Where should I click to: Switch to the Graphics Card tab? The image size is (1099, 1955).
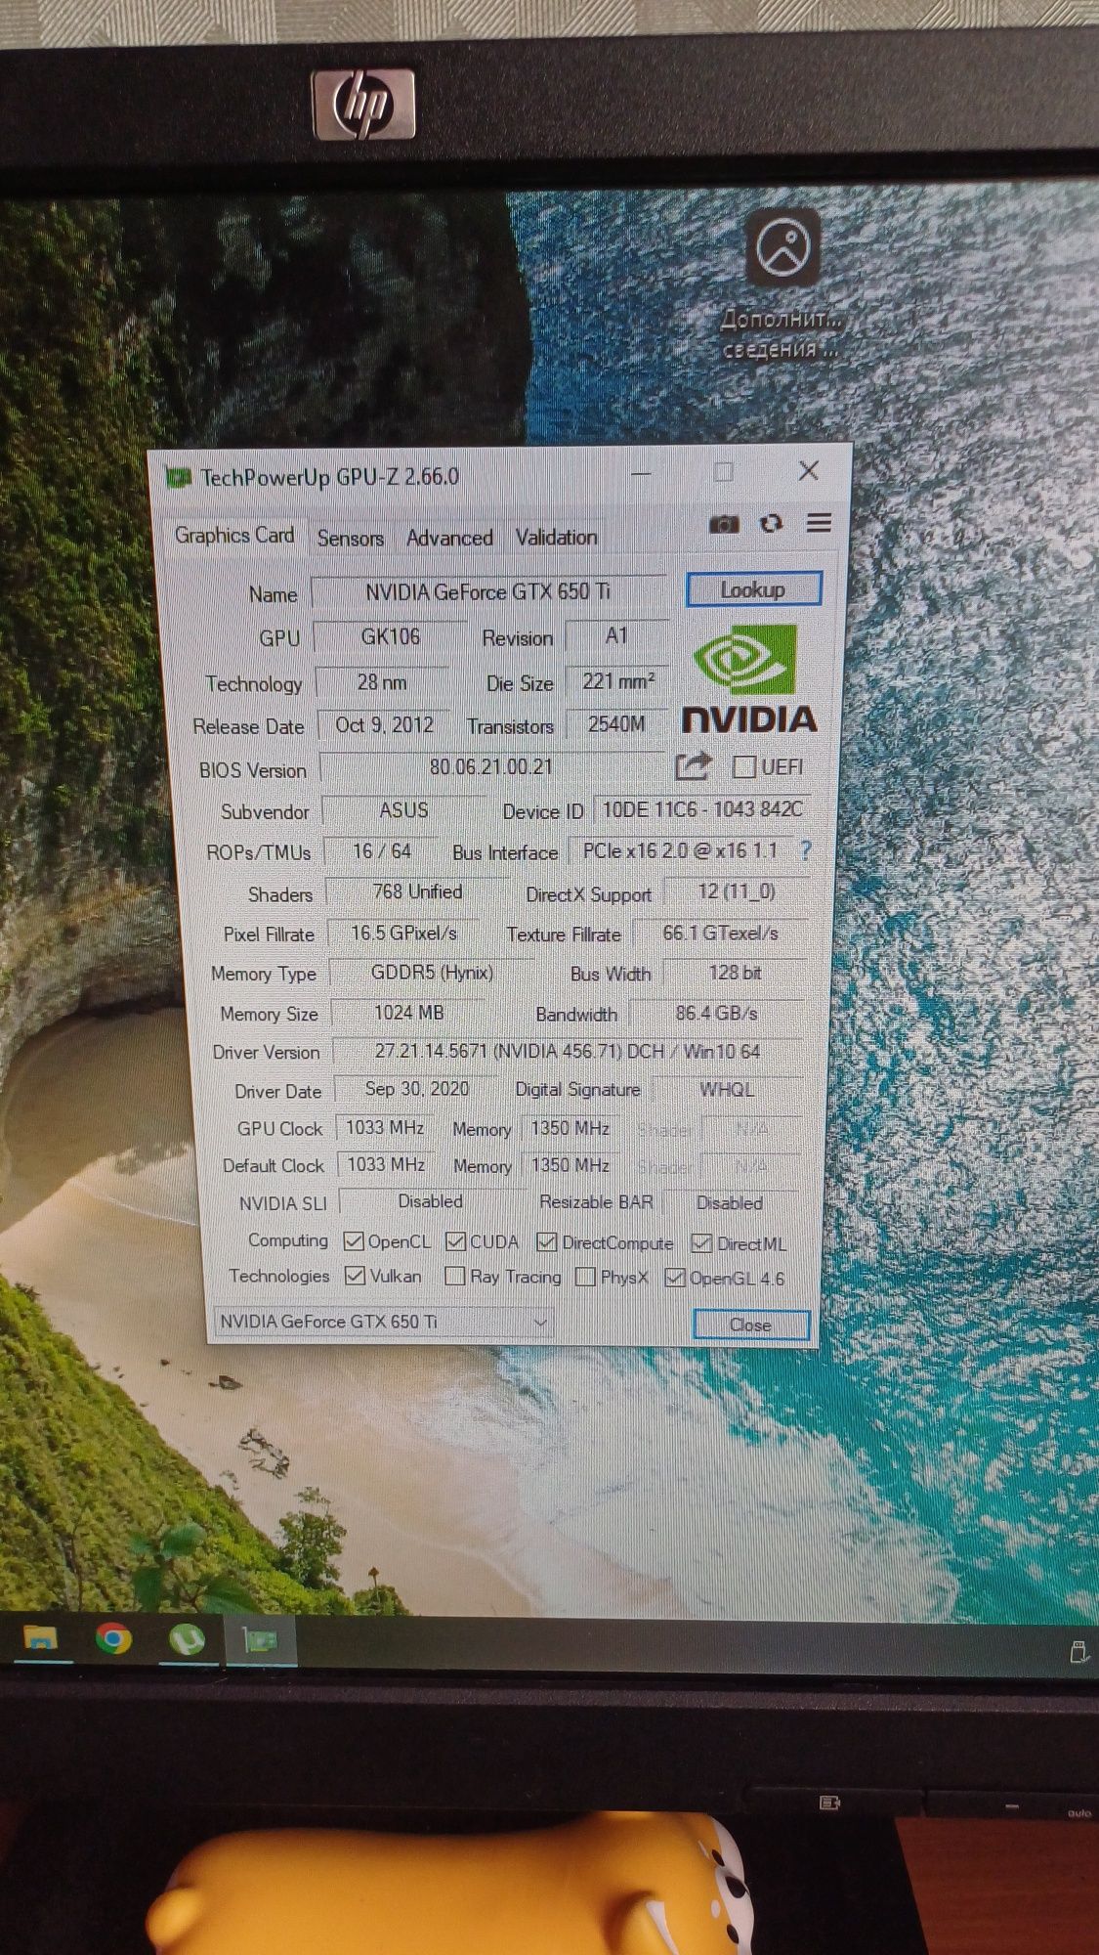point(234,535)
